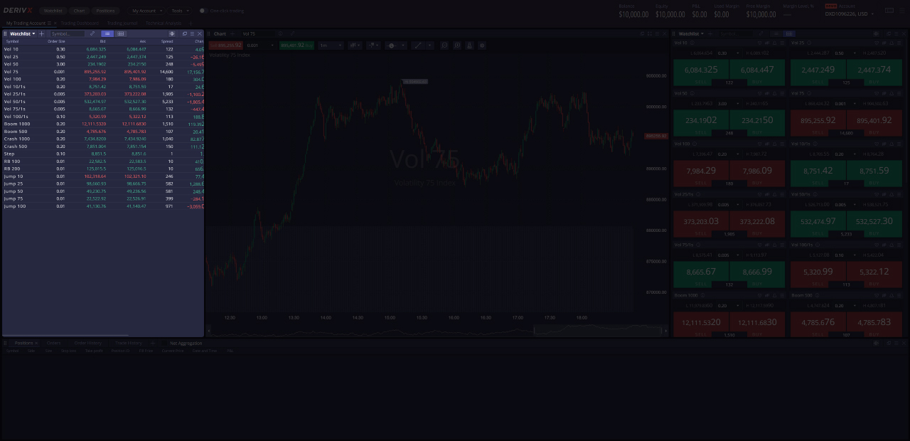
Task: Click the Buy 895,401.92 button
Action: [x=296, y=45]
